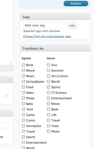The image size is (94, 149).
Task: Tick the Daum Economi checkbox
Action: pyautogui.click(x=49, y=70)
